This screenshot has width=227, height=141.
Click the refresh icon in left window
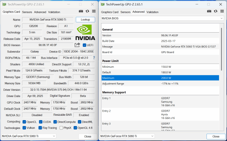[87, 11]
